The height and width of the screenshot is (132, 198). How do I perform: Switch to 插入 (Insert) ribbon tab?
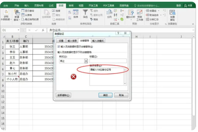26,5
